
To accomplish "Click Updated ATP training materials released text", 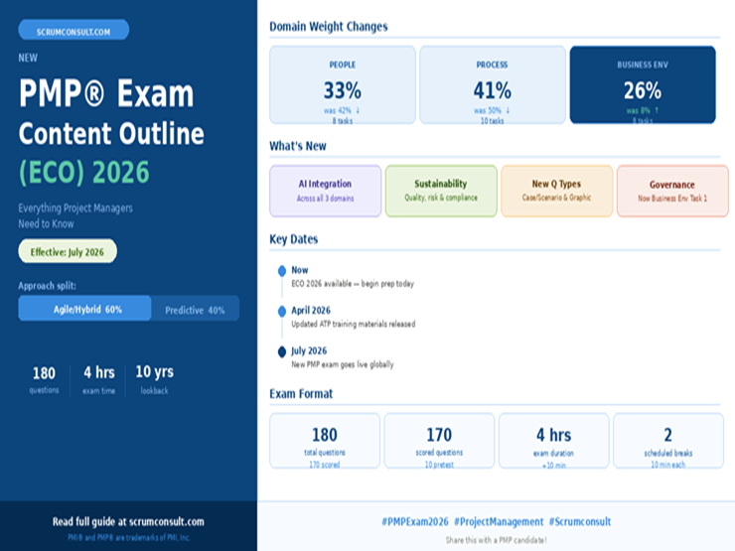I will pyautogui.click(x=354, y=325).
